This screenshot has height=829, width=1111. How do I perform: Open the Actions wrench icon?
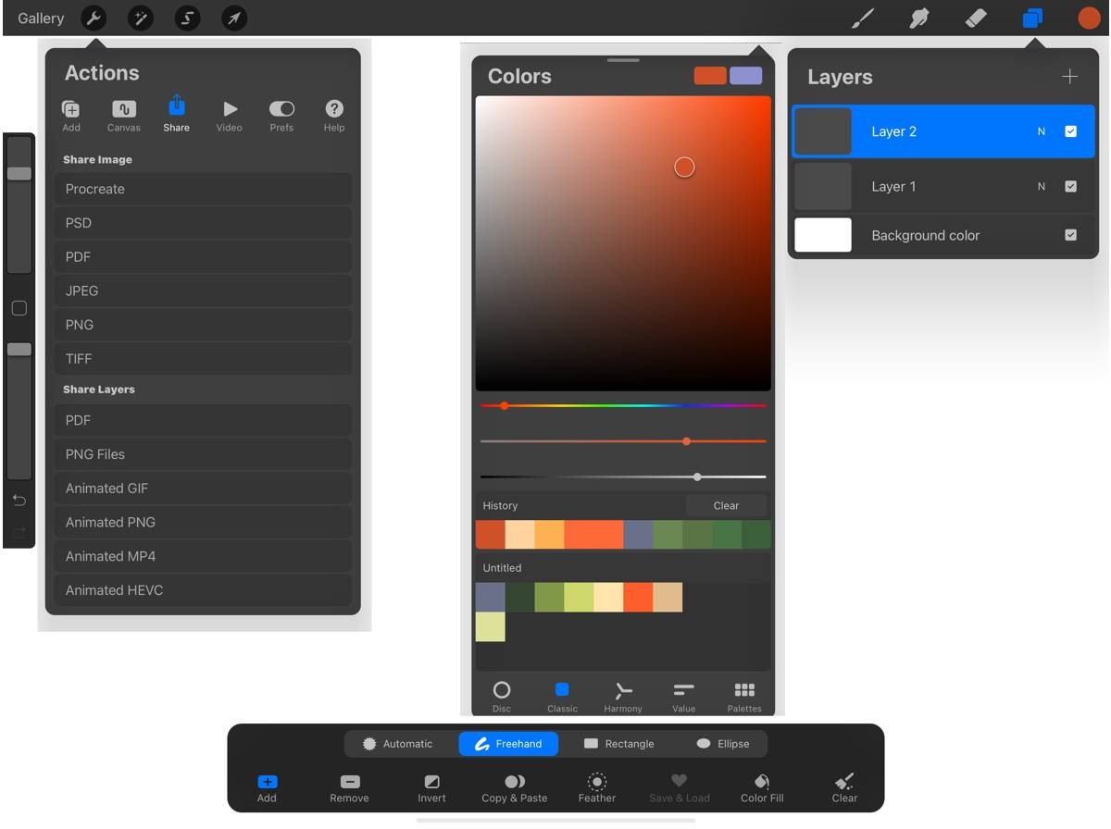[x=94, y=18]
